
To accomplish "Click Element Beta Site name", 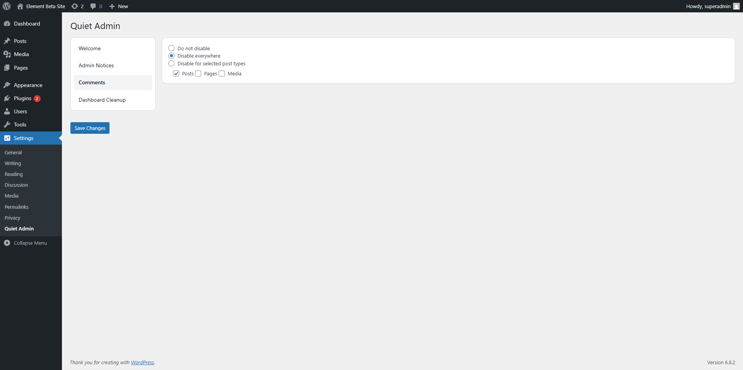I will tap(46, 6).
